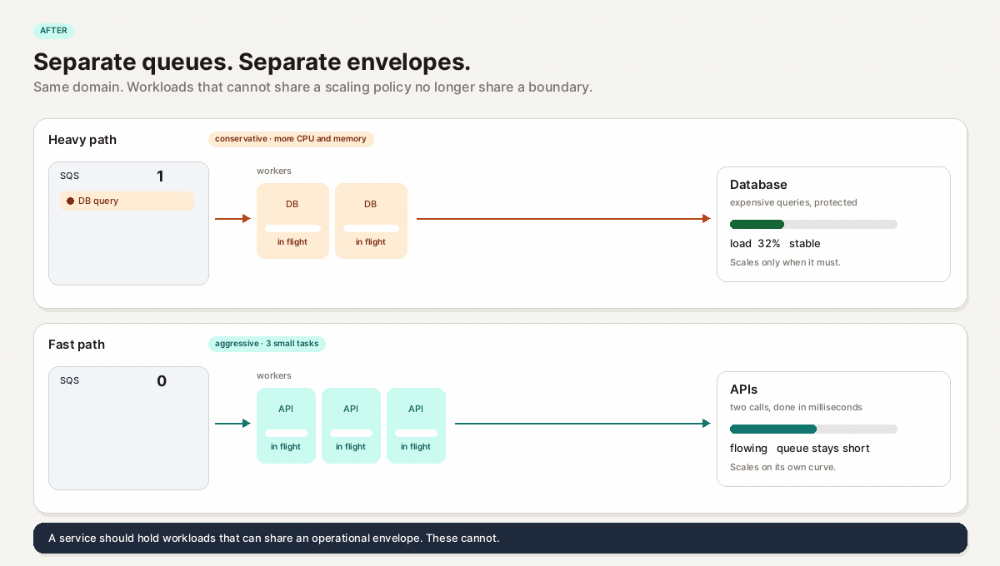Image resolution: width=1000 pixels, height=566 pixels.
Task: Click the 'Fast path' title
Action: (77, 345)
